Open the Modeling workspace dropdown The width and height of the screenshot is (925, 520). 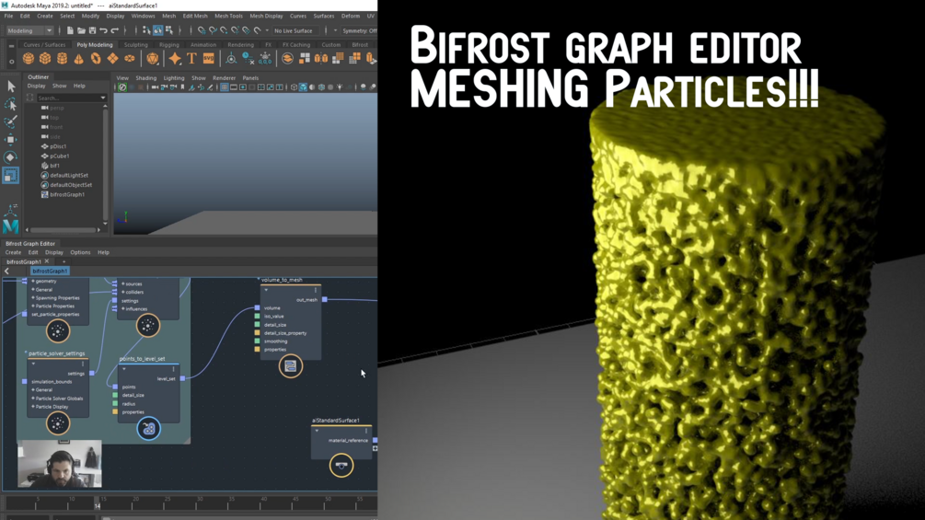(x=29, y=30)
